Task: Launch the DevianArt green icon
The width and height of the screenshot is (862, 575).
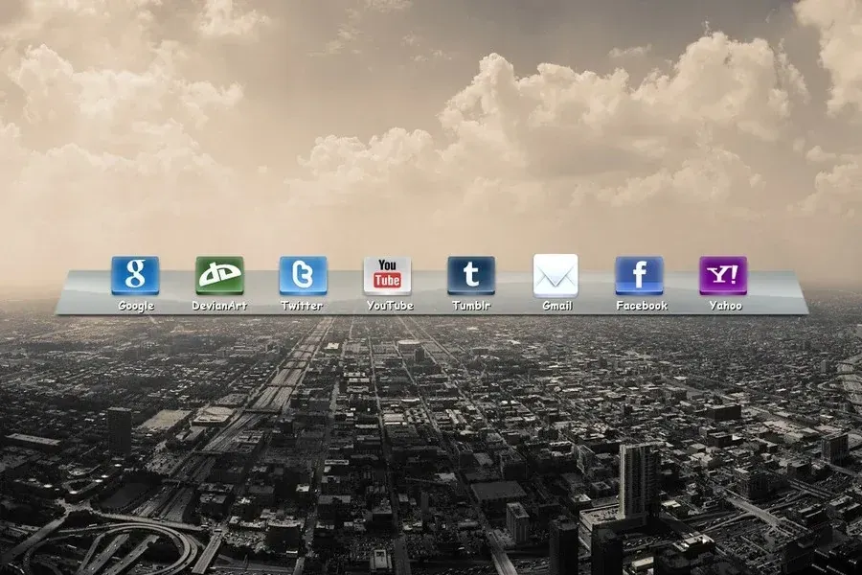Action: click(219, 275)
